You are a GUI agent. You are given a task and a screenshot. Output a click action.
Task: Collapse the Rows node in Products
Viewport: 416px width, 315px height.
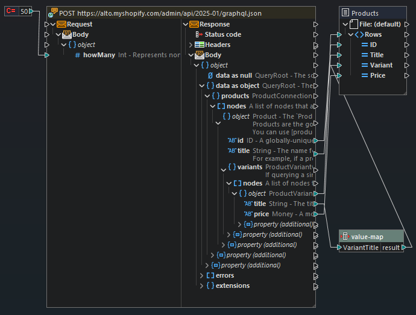pos(350,35)
